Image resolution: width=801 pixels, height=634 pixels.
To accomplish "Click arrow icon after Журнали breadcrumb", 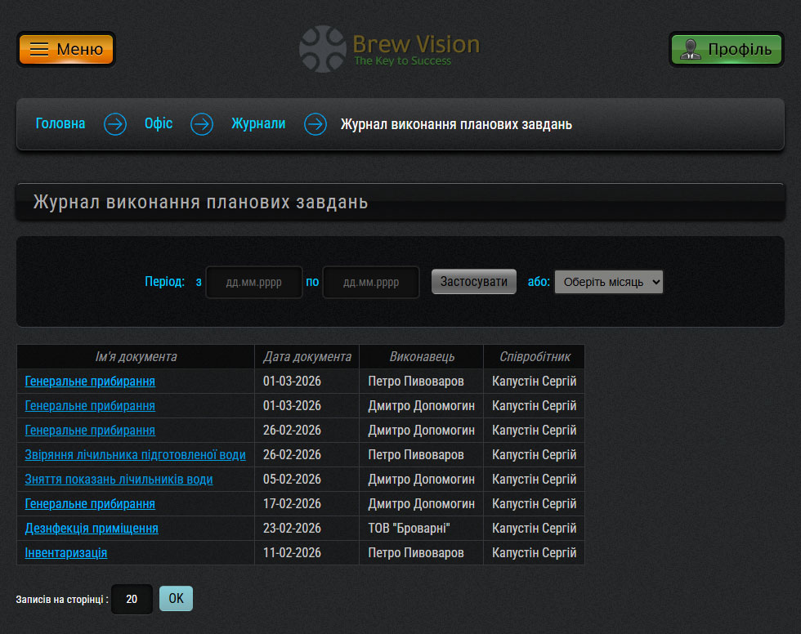I will coord(315,124).
